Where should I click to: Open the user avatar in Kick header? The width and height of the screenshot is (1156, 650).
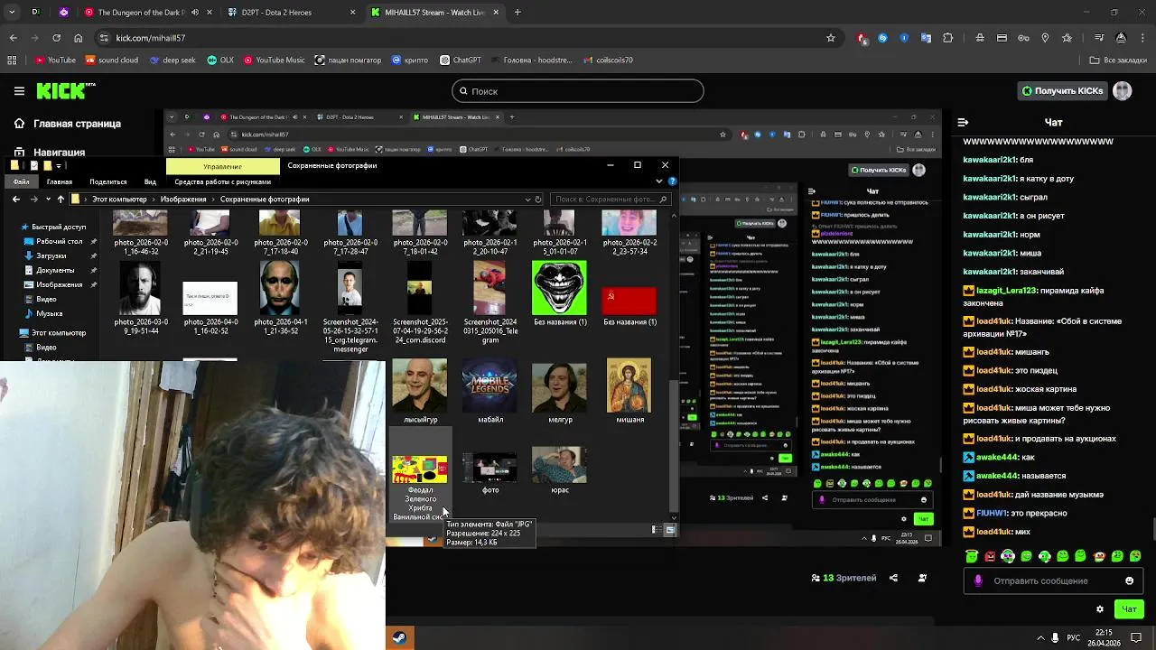1122,91
